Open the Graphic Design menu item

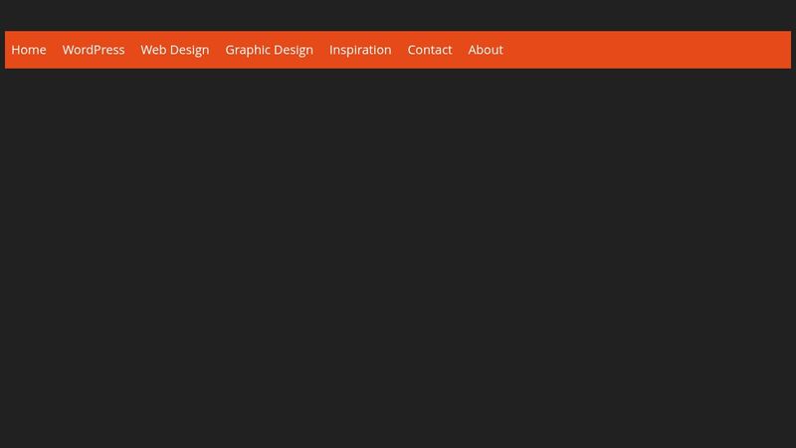(269, 50)
